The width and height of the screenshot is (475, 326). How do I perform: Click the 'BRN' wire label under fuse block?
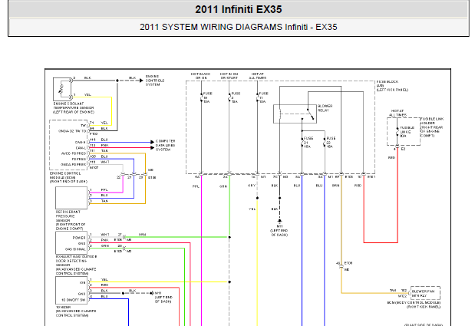click(335, 186)
